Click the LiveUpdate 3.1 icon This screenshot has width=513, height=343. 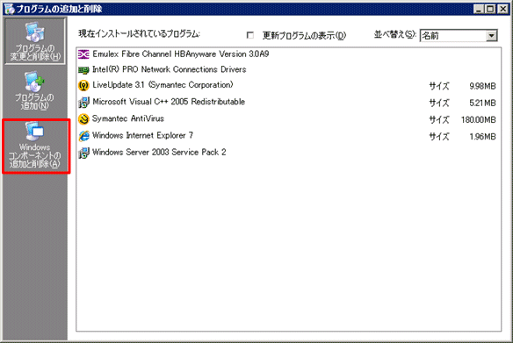83,86
